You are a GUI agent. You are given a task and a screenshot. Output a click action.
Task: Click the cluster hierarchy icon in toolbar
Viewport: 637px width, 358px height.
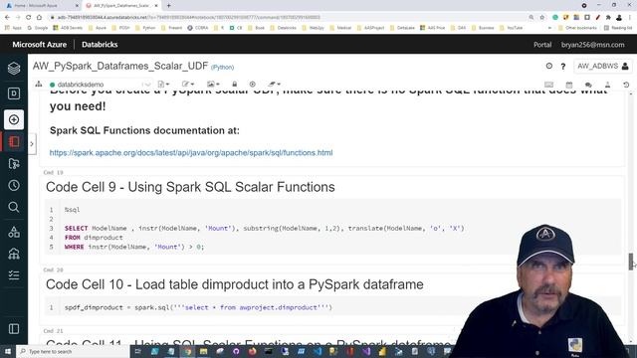click(x=39, y=84)
